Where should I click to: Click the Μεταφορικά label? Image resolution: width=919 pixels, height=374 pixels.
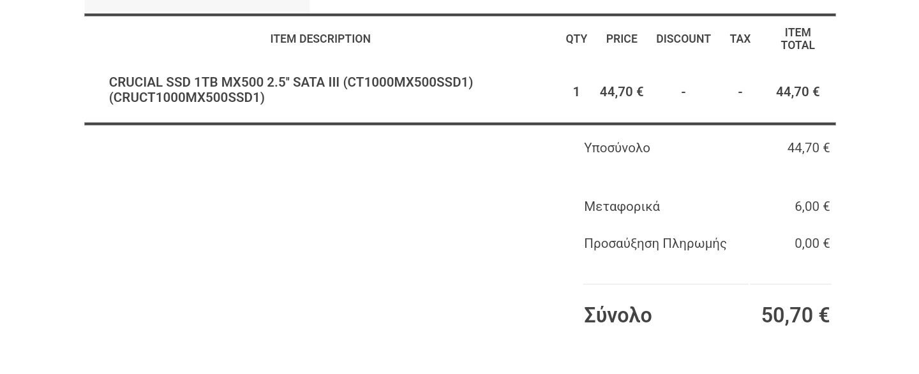(622, 206)
